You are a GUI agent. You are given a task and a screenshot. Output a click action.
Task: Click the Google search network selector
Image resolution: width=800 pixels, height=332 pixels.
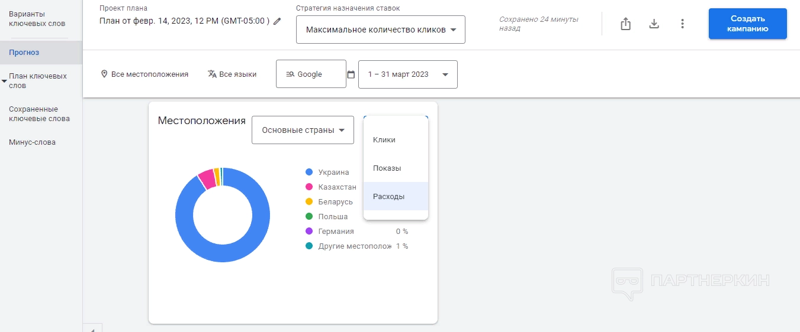[311, 74]
